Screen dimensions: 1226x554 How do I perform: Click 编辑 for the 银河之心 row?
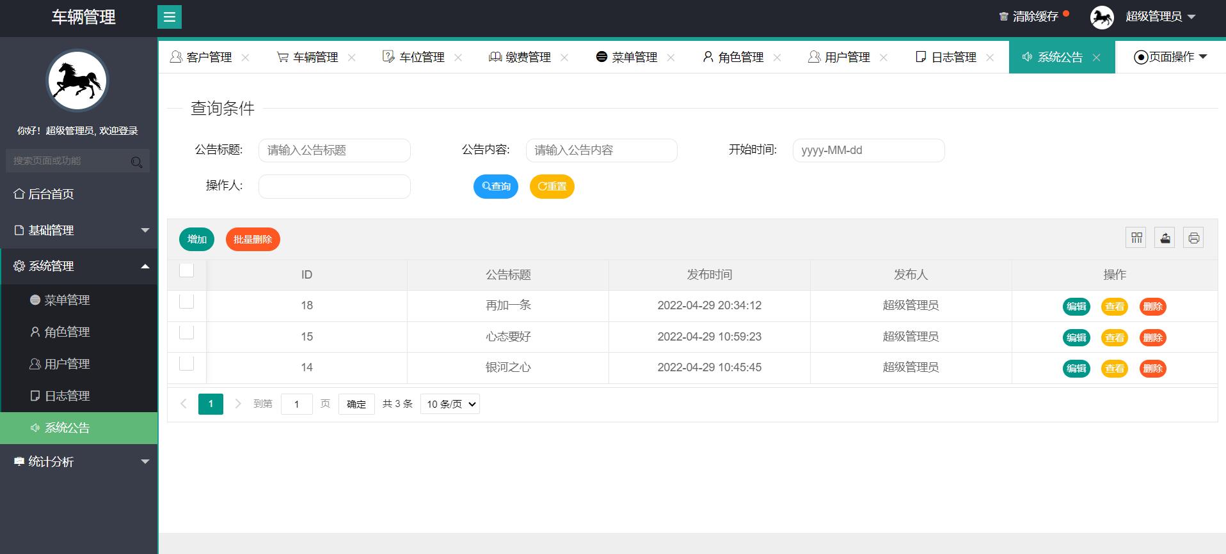point(1076,369)
